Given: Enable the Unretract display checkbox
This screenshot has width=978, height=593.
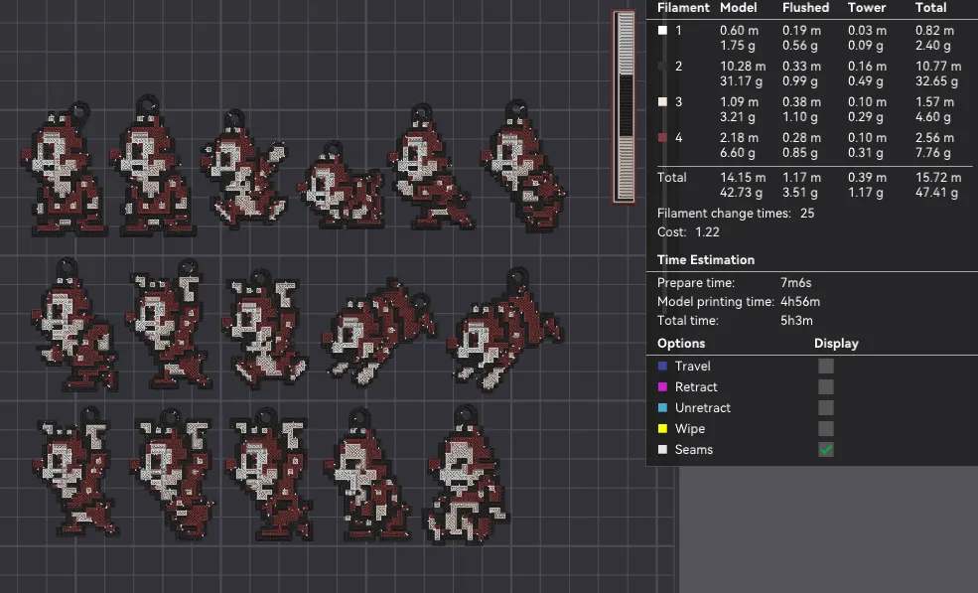Looking at the screenshot, I should point(826,407).
